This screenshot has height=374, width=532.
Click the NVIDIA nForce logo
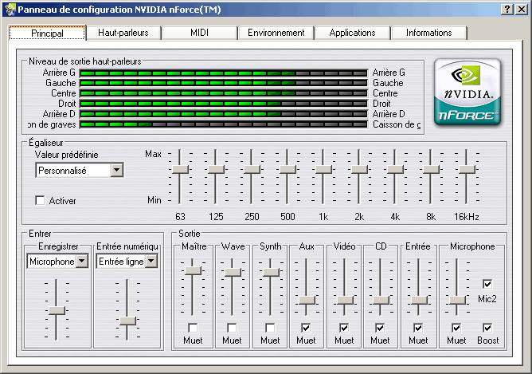pos(467,92)
